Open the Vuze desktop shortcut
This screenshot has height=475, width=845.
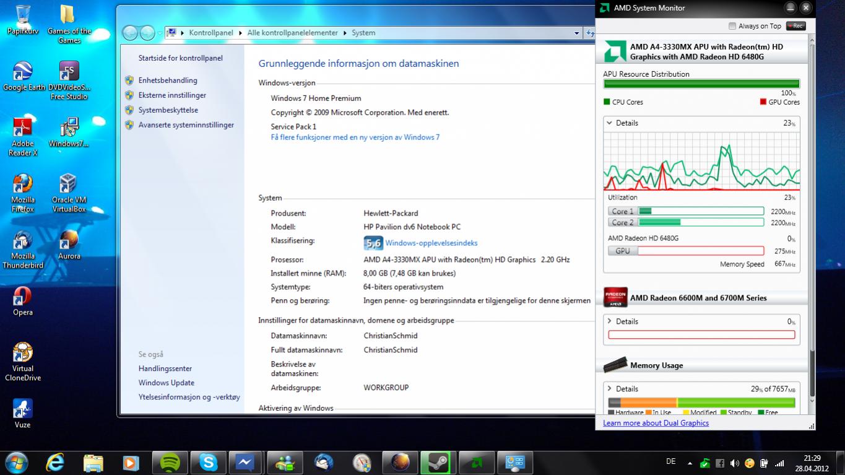(x=23, y=413)
